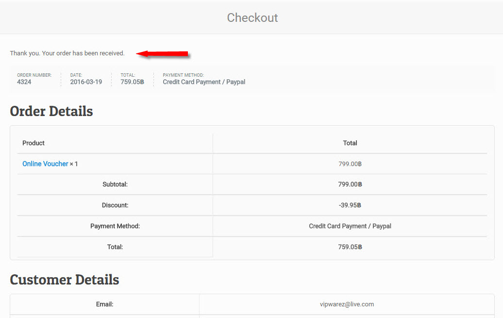The image size is (503, 318).
Task: Click the red arrow pointing at confirmation
Action: point(162,53)
